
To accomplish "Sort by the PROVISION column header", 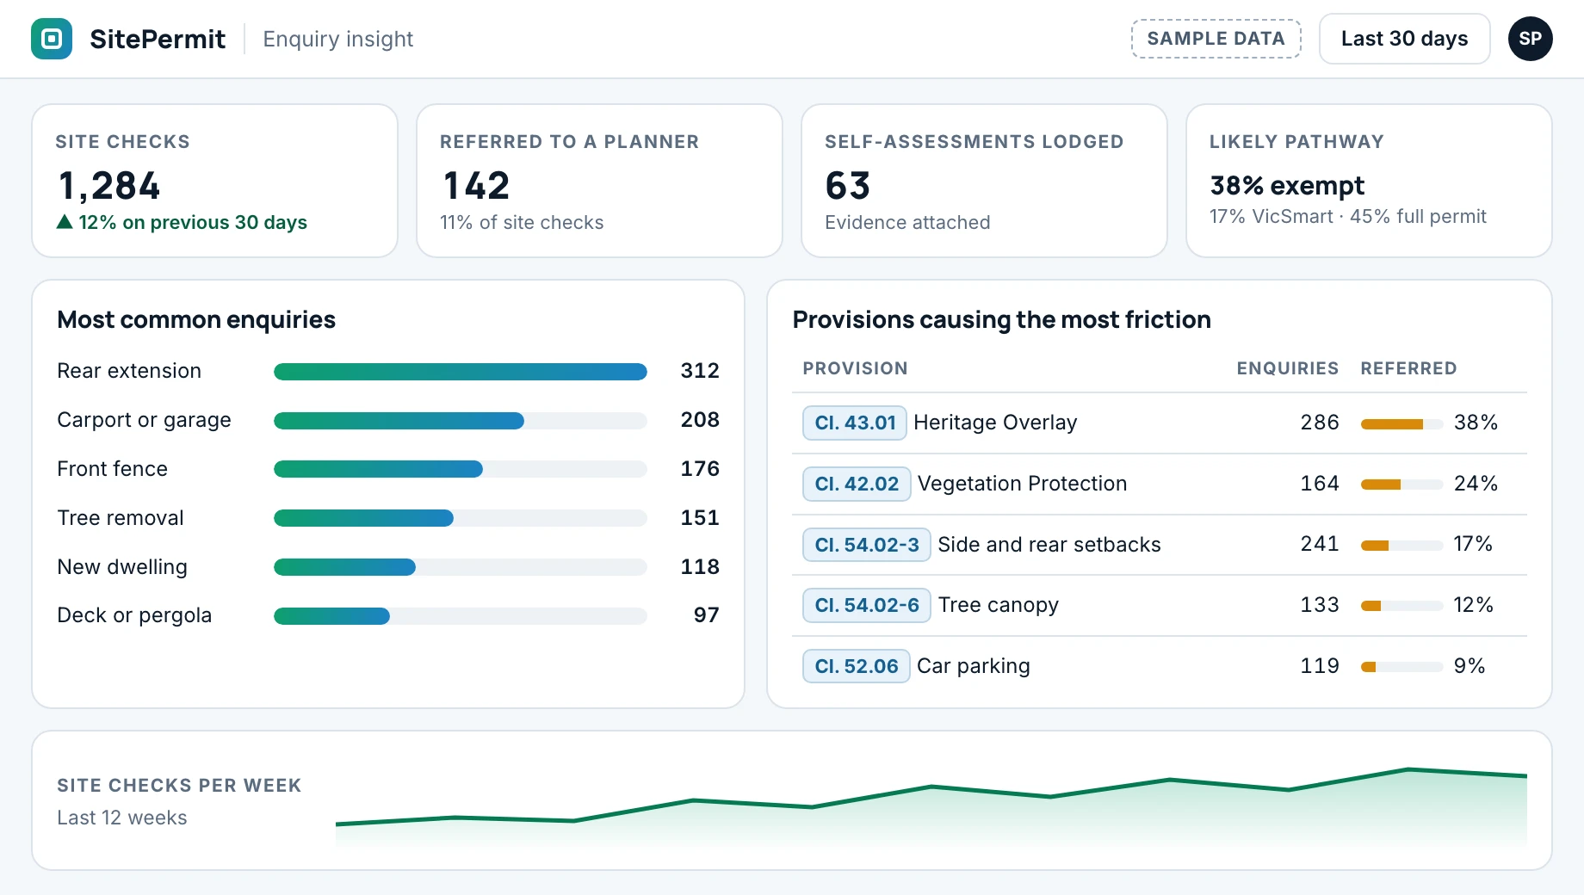I will (855, 368).
